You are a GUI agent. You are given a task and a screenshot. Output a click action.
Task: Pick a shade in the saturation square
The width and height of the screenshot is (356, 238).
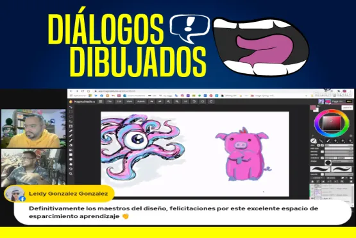(x=332, y=124)
